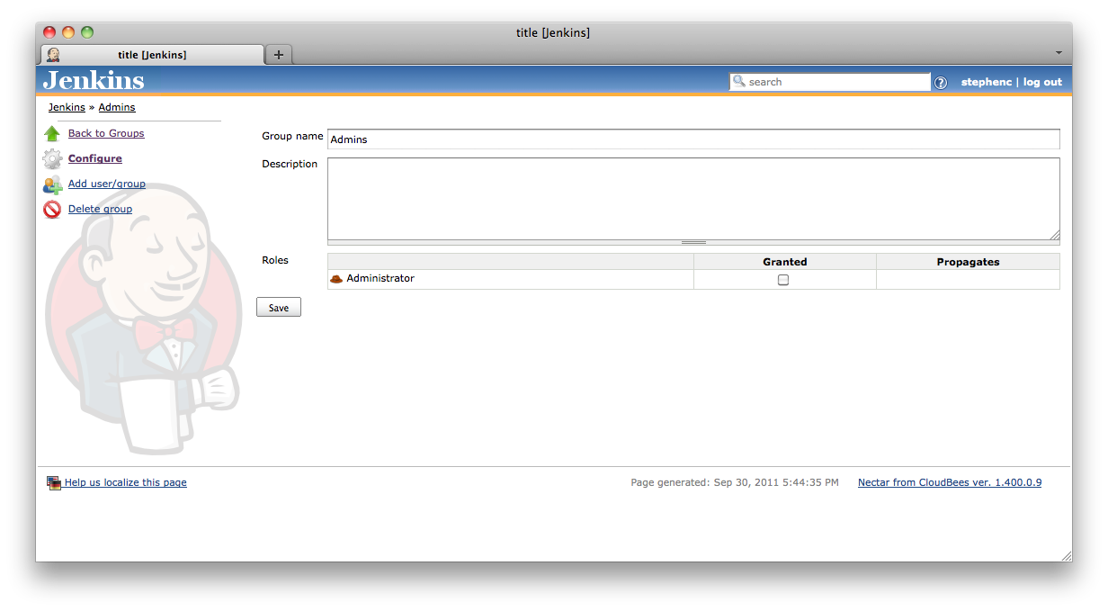The width and height of the screenshot is (1108, 611).
Task: Open the Configure sidebar link
Action: point(95,158)
